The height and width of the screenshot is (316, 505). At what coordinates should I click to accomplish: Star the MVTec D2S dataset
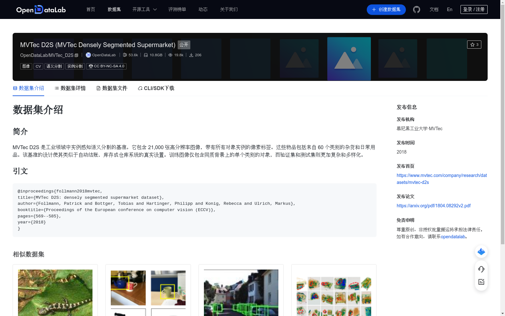[474, 45]
